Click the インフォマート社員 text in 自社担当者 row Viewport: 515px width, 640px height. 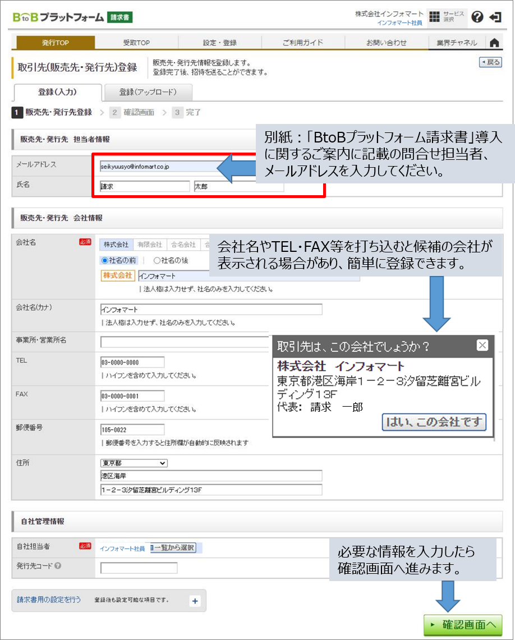(x=122, y=549)
